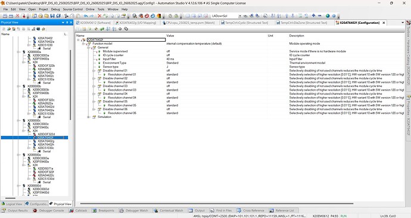Screen dimensions: 411x218
Task: Collapse the Disable channel 01 node
Action: (94, 71)
